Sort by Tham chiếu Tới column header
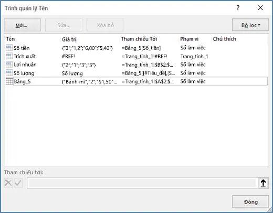 [x=139, y=39]
